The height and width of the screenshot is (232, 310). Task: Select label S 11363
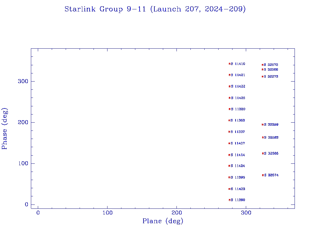238,120
